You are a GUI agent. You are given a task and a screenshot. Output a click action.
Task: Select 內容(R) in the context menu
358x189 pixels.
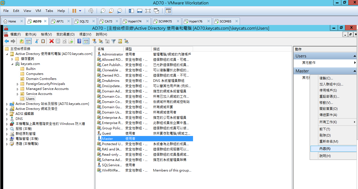point(333,149)
